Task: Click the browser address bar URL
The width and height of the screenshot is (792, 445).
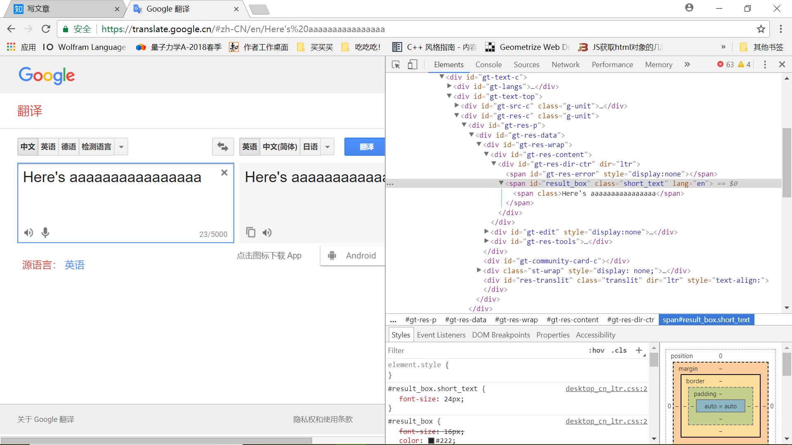Action: pyautogui.click(x=243, y=29)
